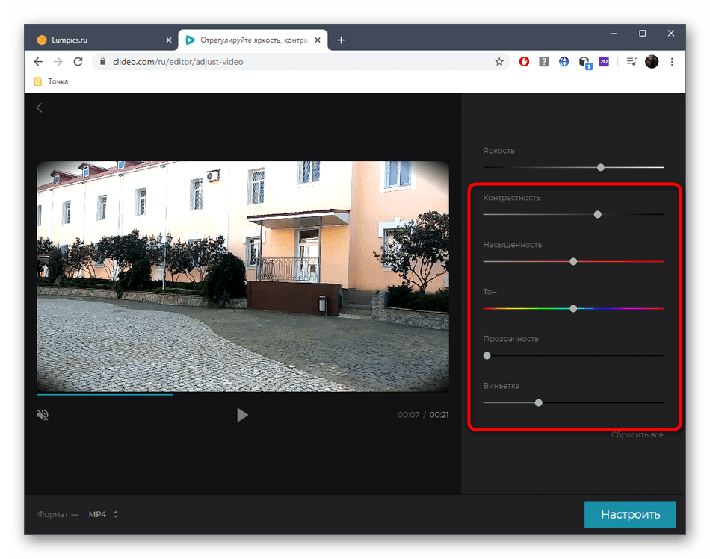Play the video preview
710x559 pixels.
tap(242, 415)
